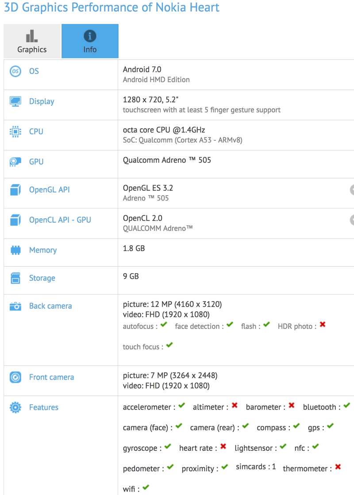Click the gps green checkmark
The height and width of the screenshot is (495, 354).
(331, 426)
